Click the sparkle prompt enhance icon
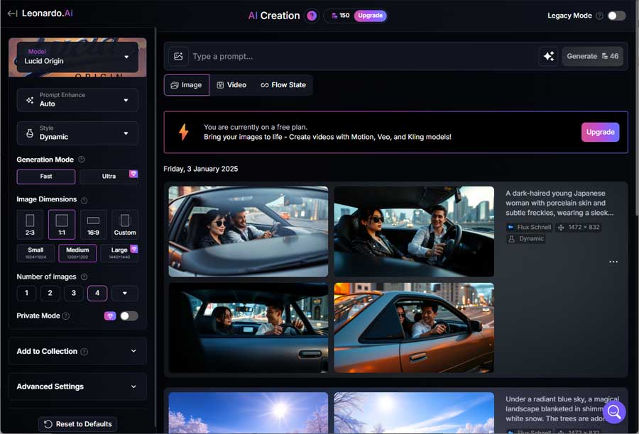 [548, 57]
